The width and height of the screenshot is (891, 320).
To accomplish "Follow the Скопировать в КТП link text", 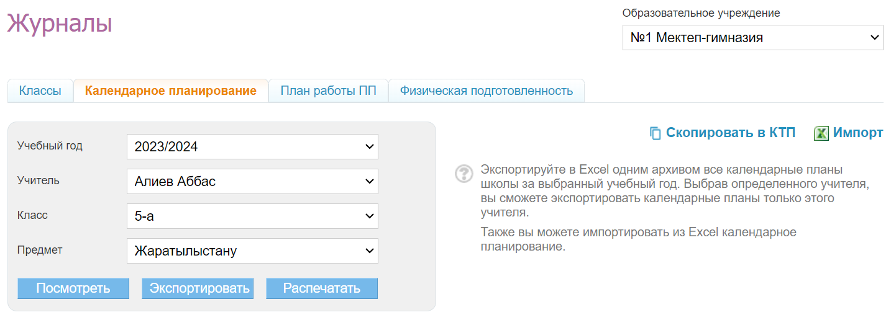I will pyautogui.click(x=731, y=133).
